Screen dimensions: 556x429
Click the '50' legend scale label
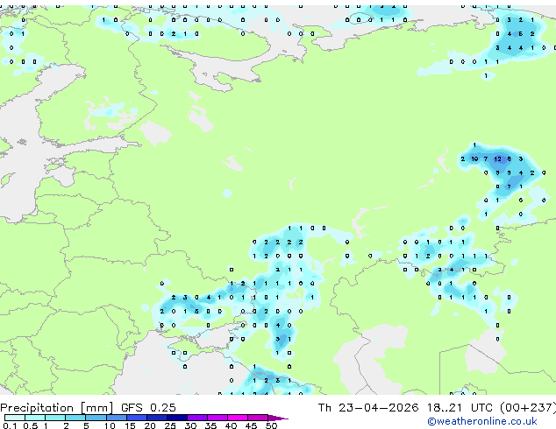(x=271, y=425)
